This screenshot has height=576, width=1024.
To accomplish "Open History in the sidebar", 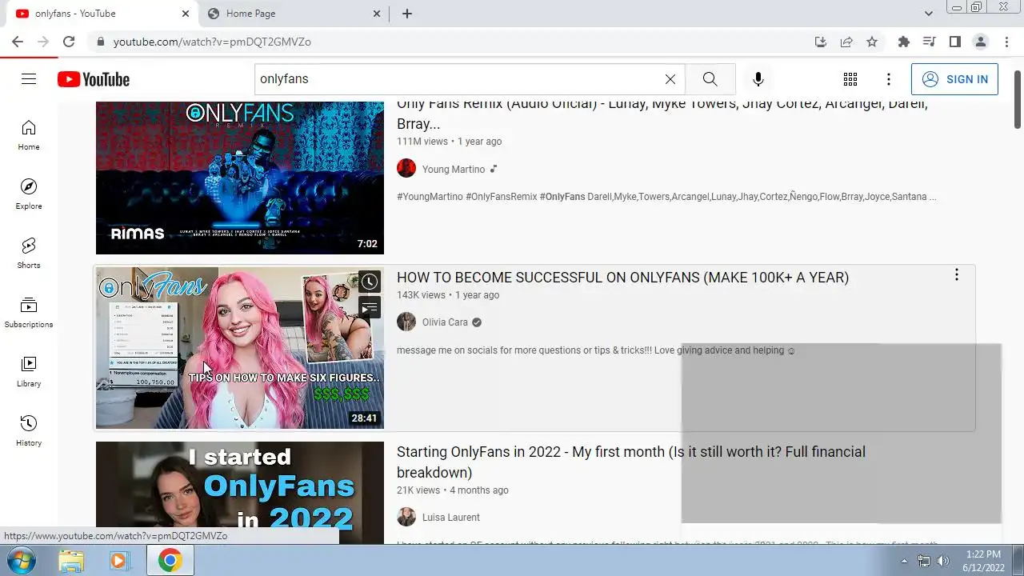I will click(29, 431).
